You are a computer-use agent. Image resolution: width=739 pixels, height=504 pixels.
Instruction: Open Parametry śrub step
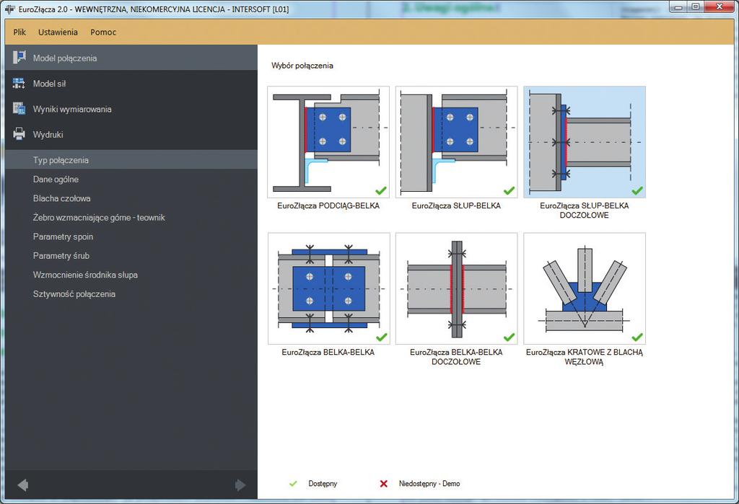[61, 256]
